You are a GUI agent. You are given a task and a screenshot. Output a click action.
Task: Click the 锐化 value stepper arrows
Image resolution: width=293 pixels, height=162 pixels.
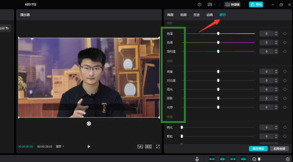point(276,127)
